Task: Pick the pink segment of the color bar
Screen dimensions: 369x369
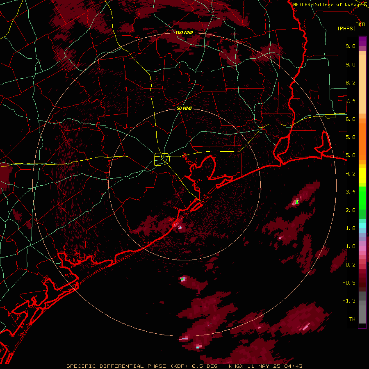Action: [x=362, y=248]
